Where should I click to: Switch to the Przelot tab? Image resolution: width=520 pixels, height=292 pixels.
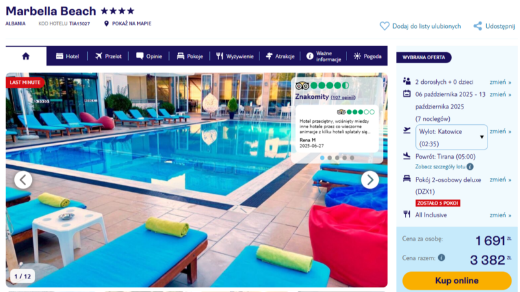tap(108, 57)
